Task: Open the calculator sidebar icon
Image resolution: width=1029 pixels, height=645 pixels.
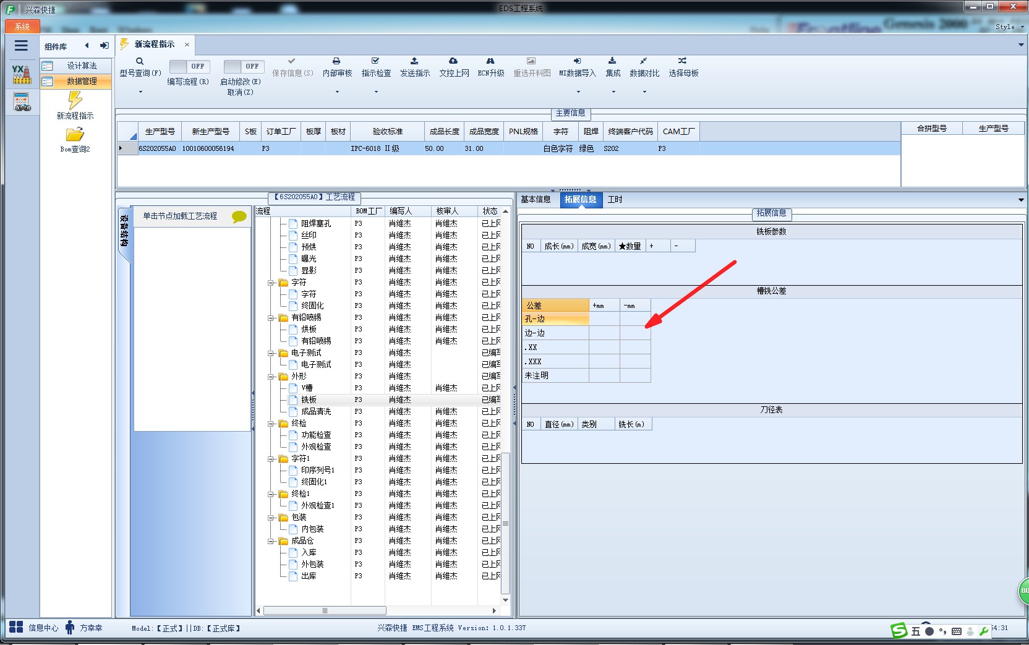Action: pos(22,101)
